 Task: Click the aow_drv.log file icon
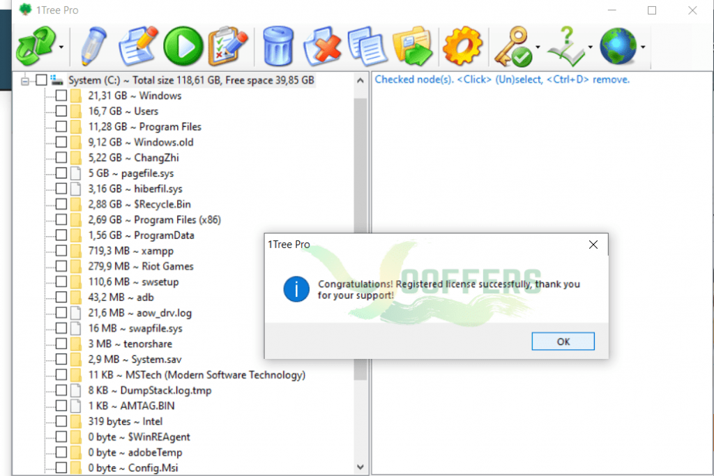(76, 313)
